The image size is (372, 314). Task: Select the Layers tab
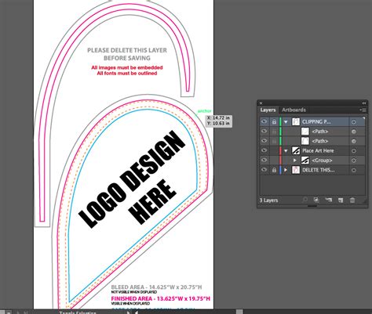(x=268, y=110)
